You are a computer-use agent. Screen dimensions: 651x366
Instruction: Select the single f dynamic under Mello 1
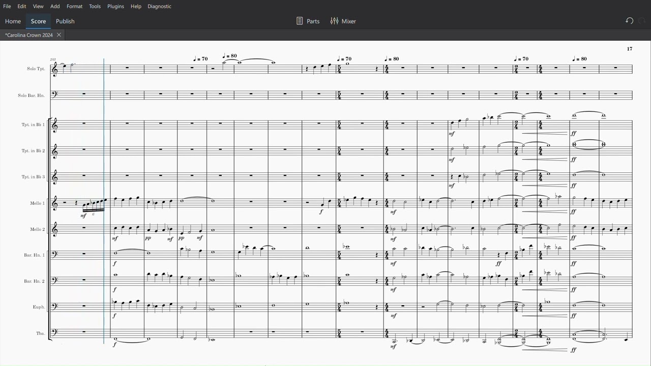pyautogui.click(x=321, y=211)
